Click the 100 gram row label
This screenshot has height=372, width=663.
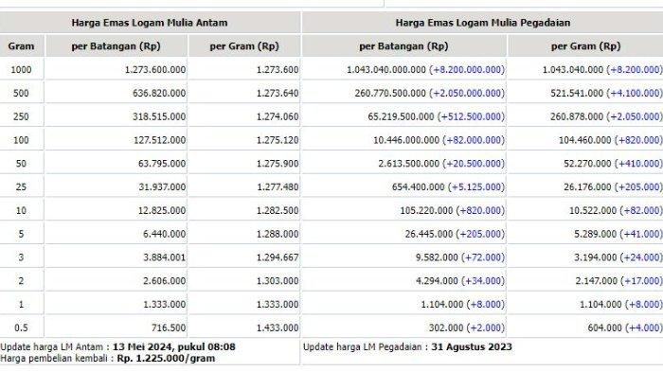(21, 140)
